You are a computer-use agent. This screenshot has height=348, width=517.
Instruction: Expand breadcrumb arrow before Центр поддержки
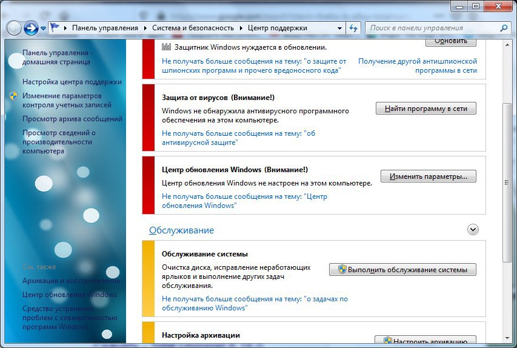[x=241, y=28]
